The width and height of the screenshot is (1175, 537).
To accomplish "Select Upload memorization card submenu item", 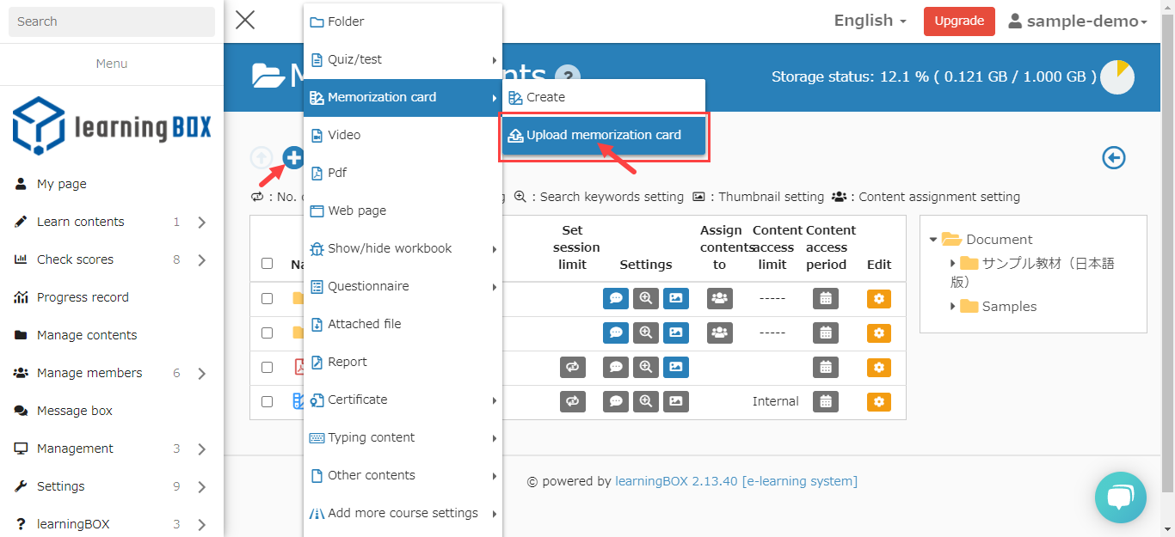I will [x=603, y=135].
